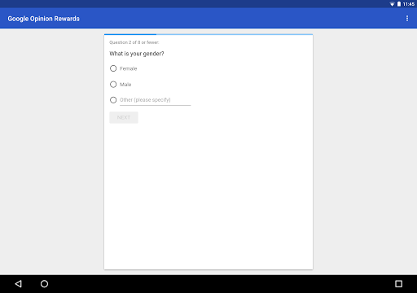Viewport: 417px width, 293px height.
Task: Click the empty white area of survey card
Action: click(x=208, y=195)
